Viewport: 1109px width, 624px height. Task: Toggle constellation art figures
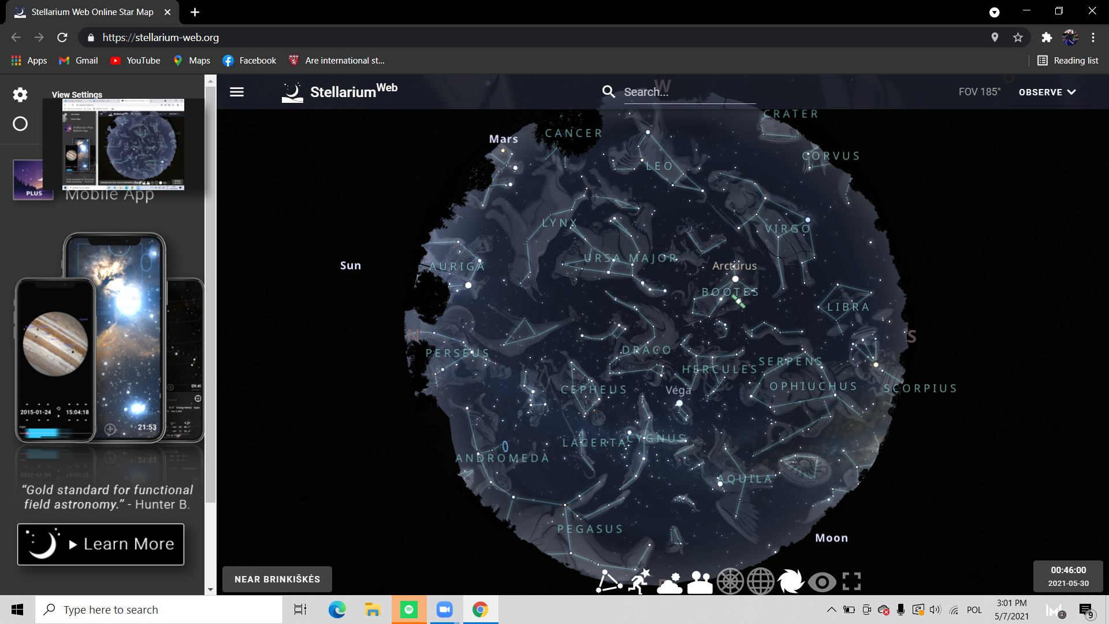tap(639, 581)
